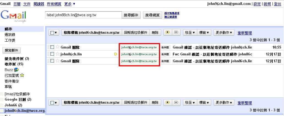This screenshot has width=284, height=116.
Task: Focus the search field containing label:john88ch.lin
Action: (83, 15)
